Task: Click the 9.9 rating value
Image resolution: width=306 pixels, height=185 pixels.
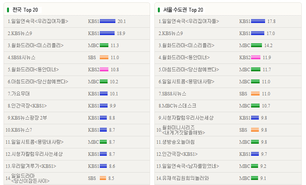Action: pos(113,106)
